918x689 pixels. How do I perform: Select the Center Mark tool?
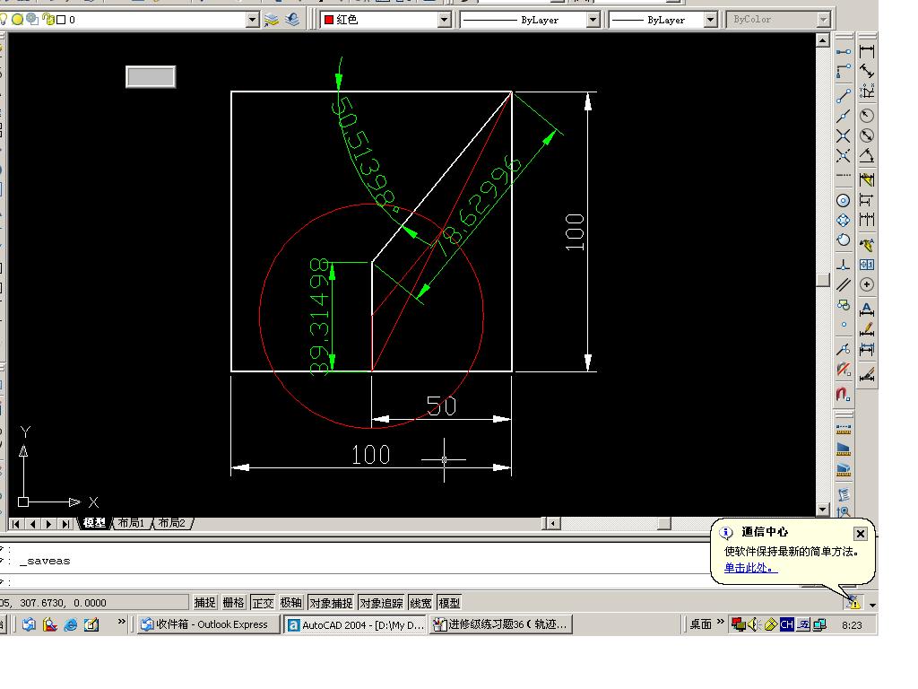[867, 284]
